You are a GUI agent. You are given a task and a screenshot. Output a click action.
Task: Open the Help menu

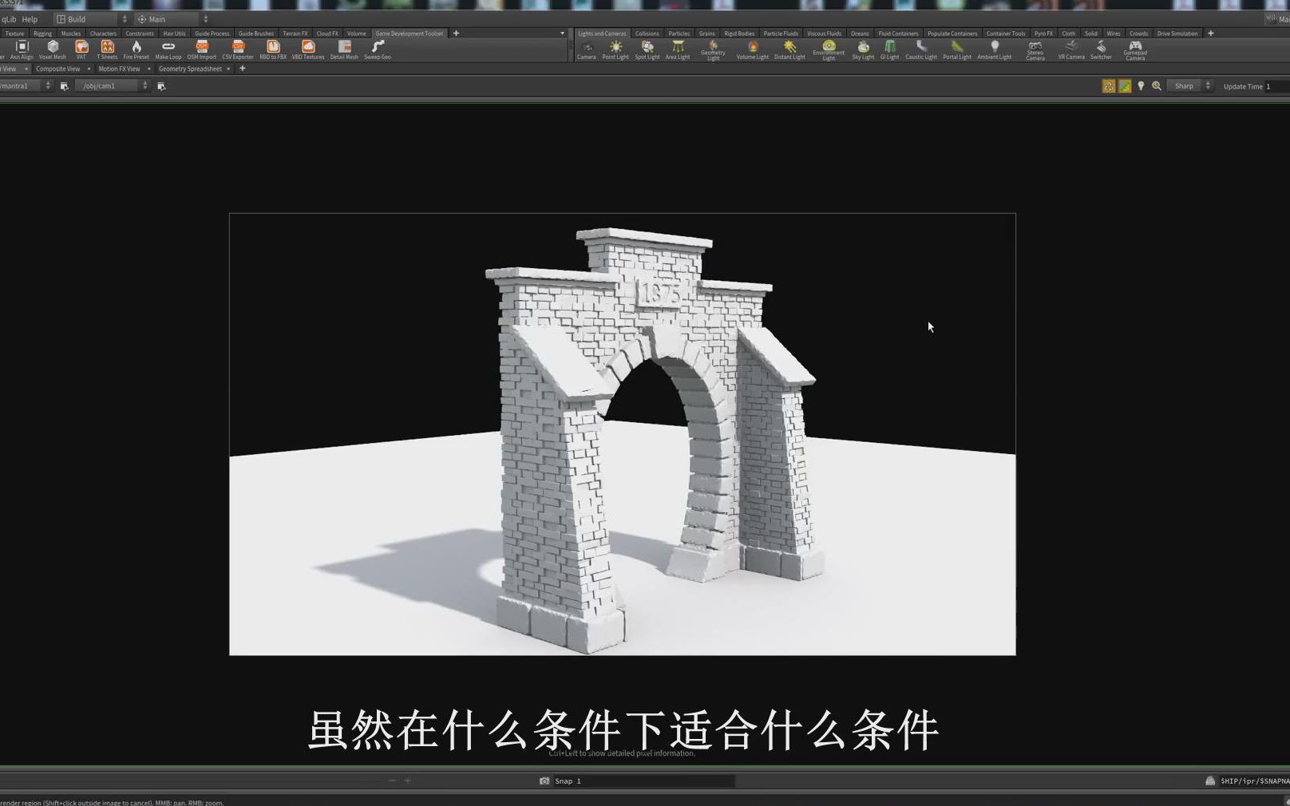click(30, 19)
